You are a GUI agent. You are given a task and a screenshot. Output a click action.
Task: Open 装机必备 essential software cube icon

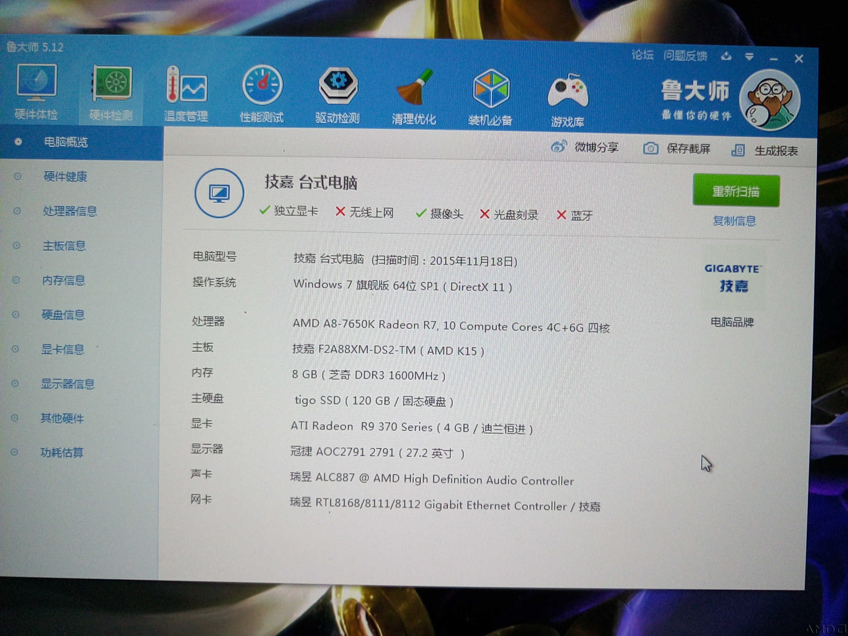(x=490, y=98)
